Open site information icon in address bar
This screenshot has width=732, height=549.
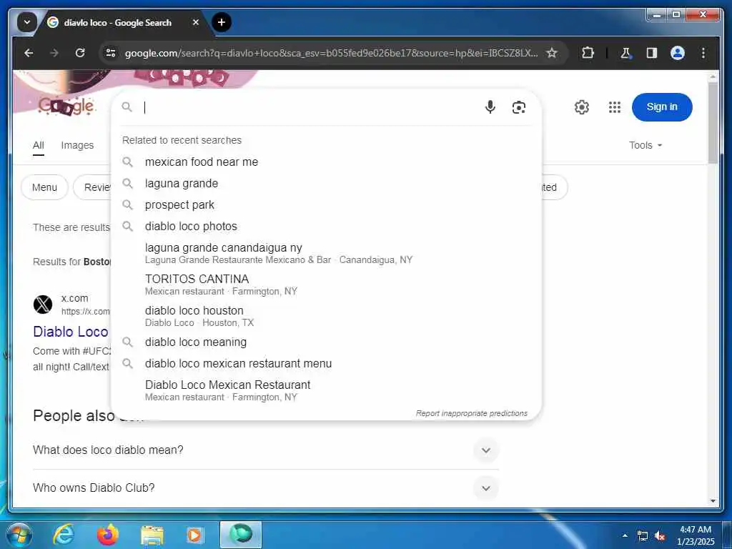111,53
